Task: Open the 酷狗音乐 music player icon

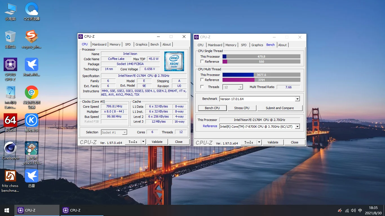Action: click(32, 123)
